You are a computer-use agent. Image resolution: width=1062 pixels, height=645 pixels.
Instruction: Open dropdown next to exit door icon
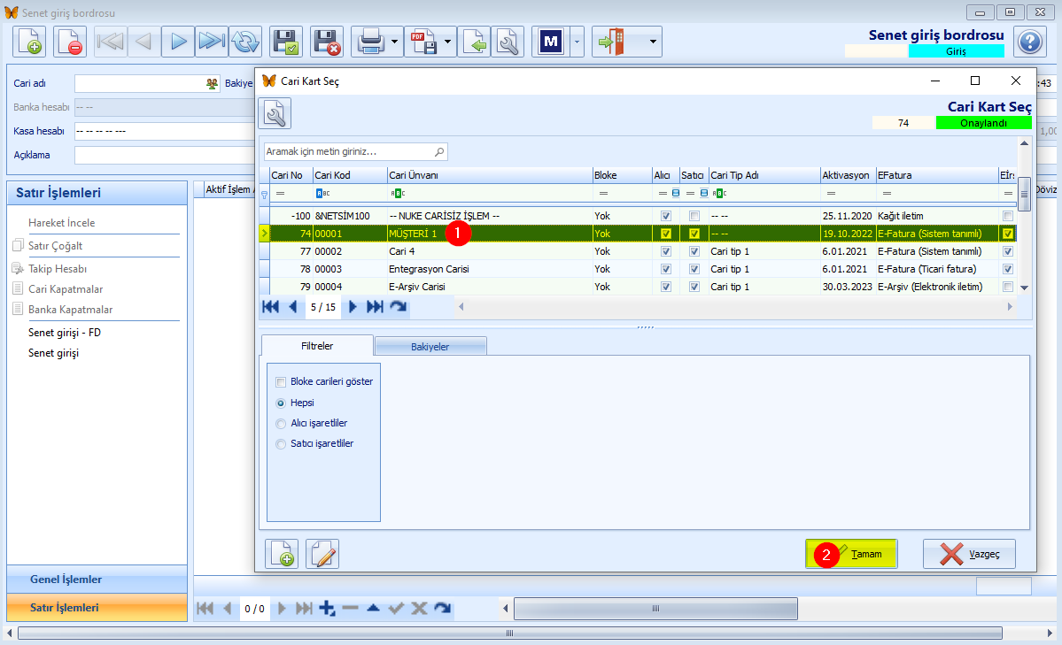[653, 42]
